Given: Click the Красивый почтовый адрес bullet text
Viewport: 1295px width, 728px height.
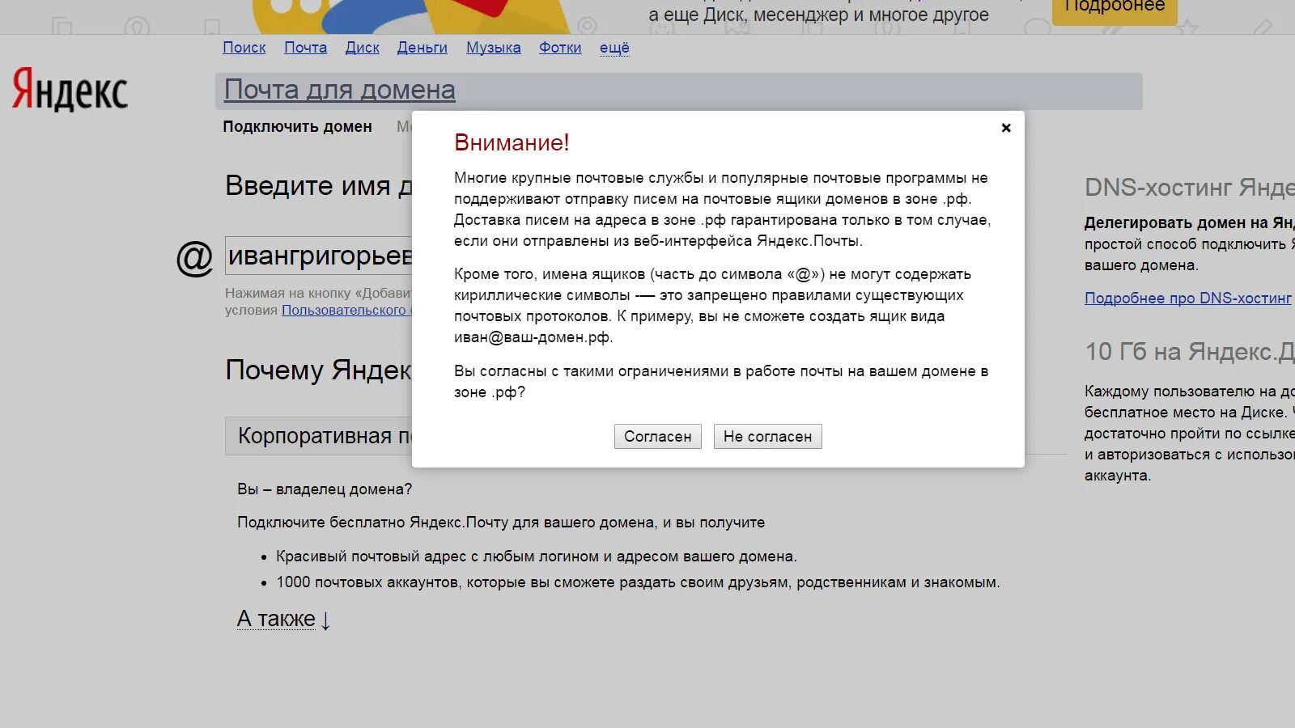Looking at the screenshot, I should 537,557.
